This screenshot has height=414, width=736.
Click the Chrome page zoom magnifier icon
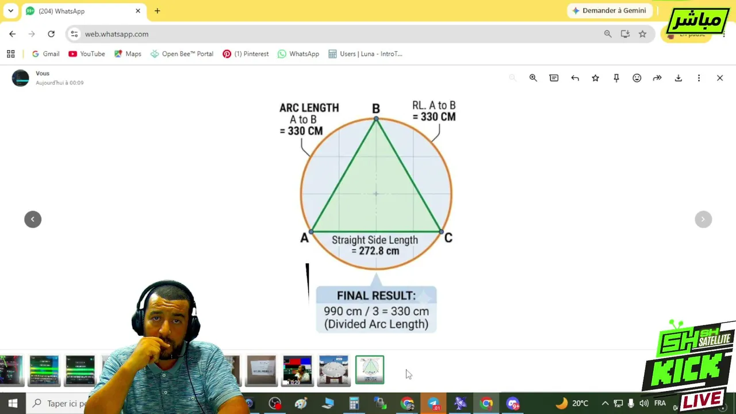click(608, 34)
